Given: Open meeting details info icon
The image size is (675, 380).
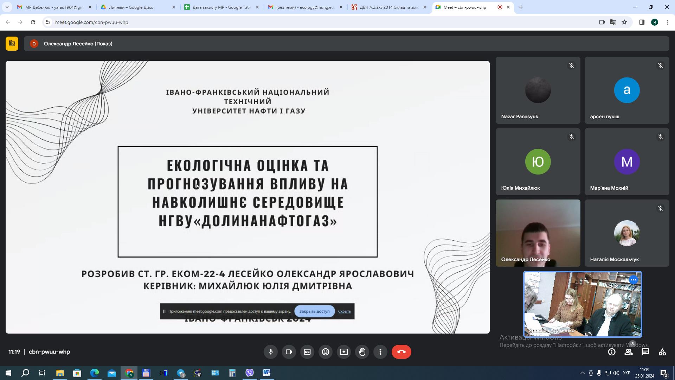Looking at the screenshot, I should click(x=612, y=352).
